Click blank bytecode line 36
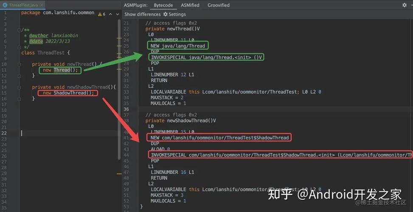The image size is (413, 212). pos(275,109)
